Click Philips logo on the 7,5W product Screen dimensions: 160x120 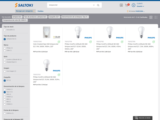[x=151, y=38]
